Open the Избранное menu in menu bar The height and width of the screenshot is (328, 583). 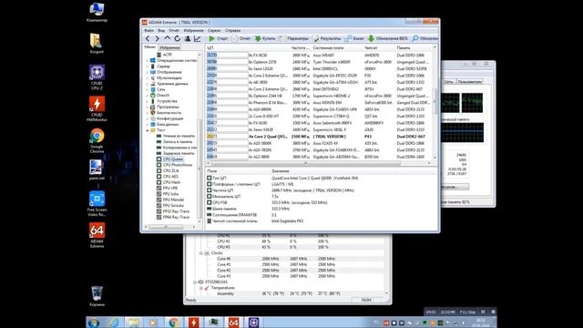[x=194, y=30]
